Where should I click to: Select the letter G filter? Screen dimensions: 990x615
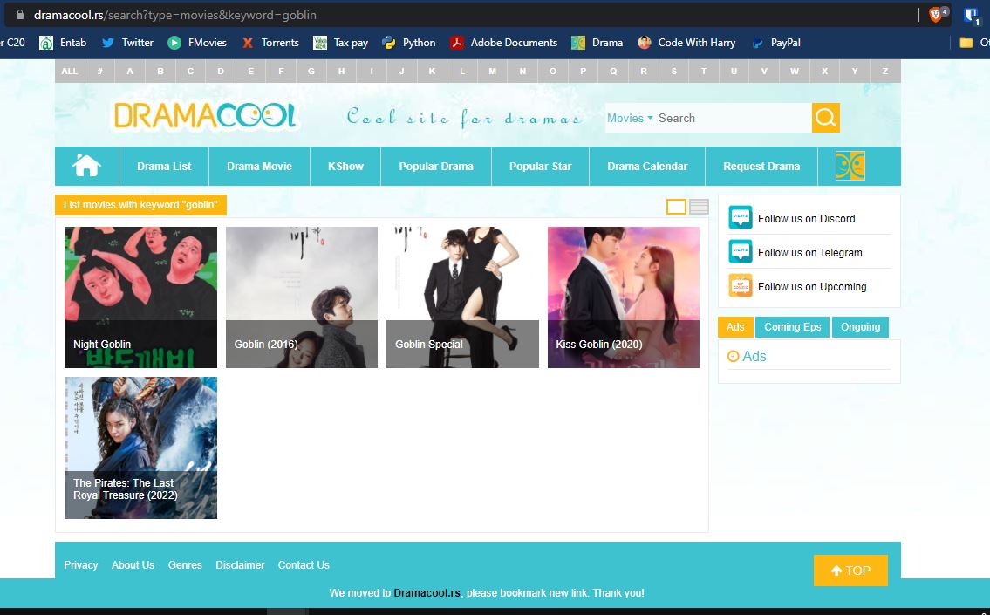coord(311,71)
